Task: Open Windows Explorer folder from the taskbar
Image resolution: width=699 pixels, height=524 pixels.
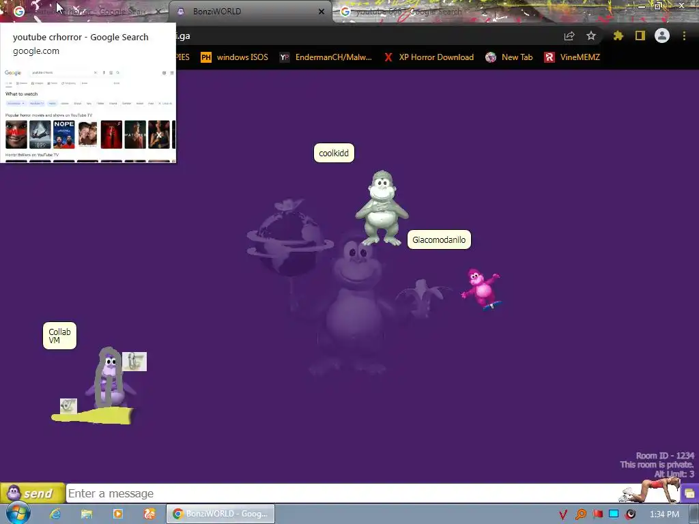Action: [87, 514]
